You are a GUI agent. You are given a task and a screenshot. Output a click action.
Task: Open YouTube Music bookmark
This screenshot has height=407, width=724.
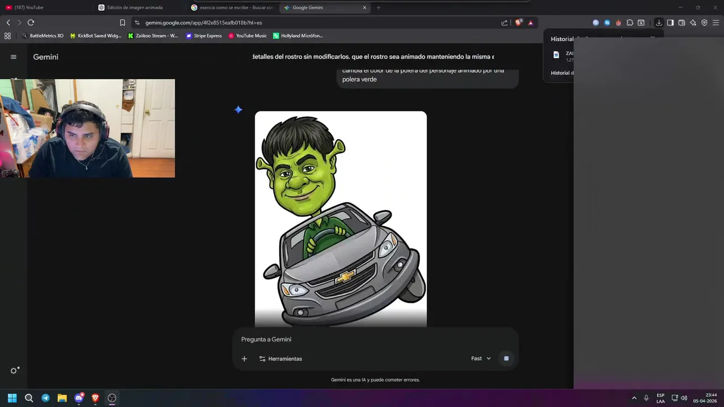pyautogui.click(x=247, y=36)
